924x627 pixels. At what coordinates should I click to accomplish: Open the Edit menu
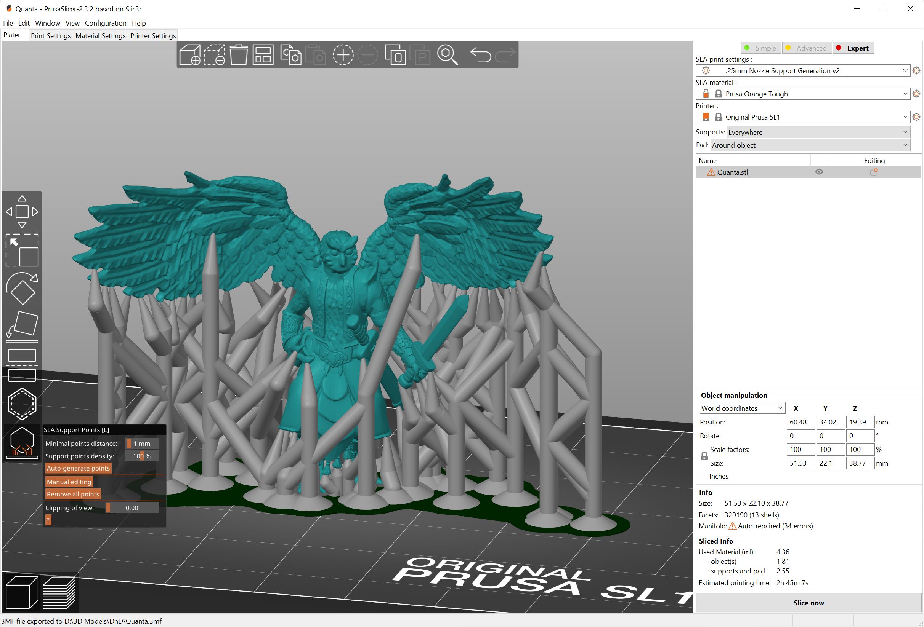coord(24,23)
